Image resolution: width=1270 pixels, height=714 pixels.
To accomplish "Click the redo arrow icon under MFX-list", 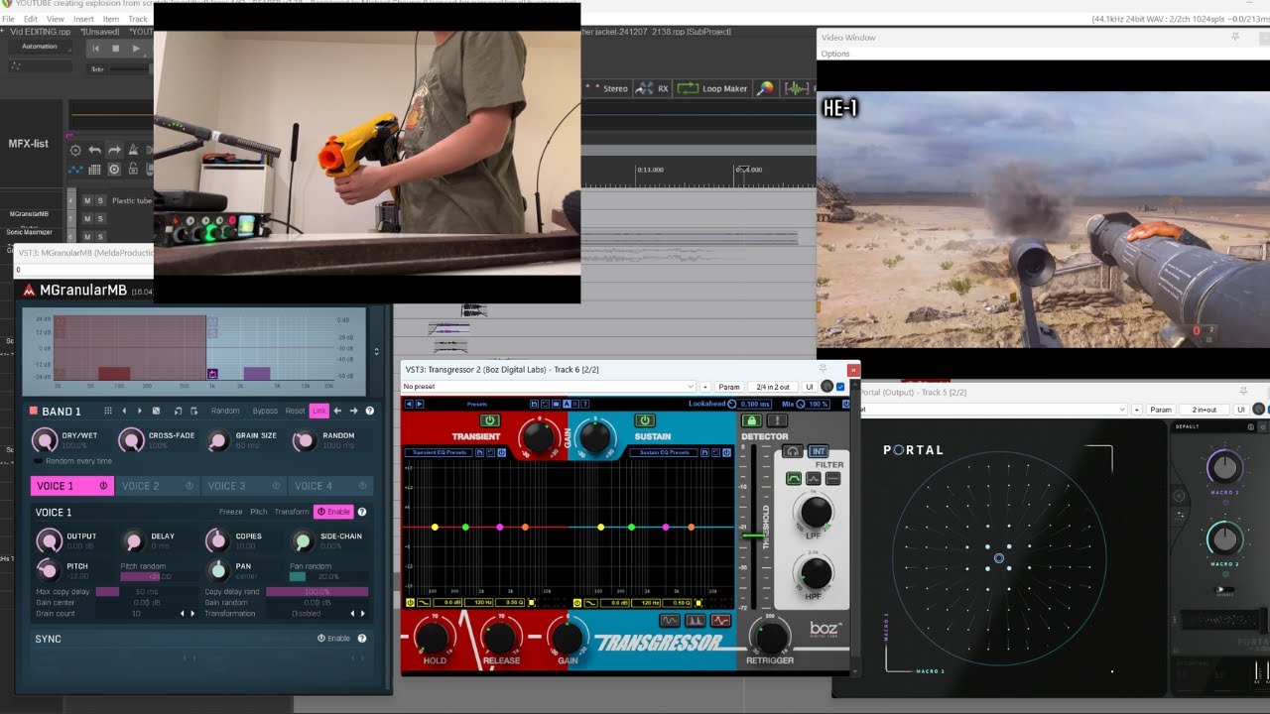I will coord(114,150).
